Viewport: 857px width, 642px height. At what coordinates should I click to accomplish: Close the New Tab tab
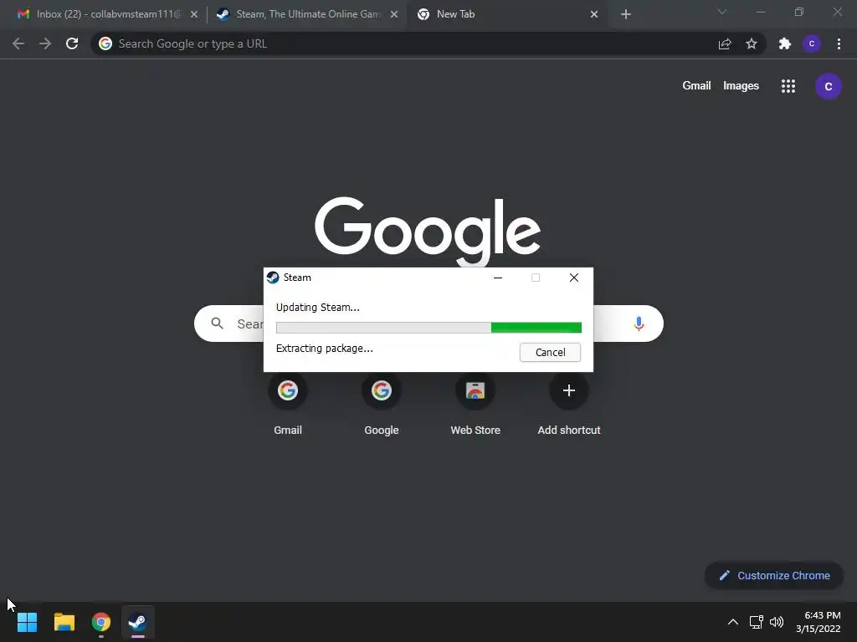[x=594, y=14]
